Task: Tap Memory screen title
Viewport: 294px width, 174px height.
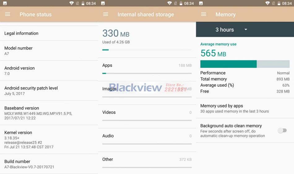Action: coord(226,15)
